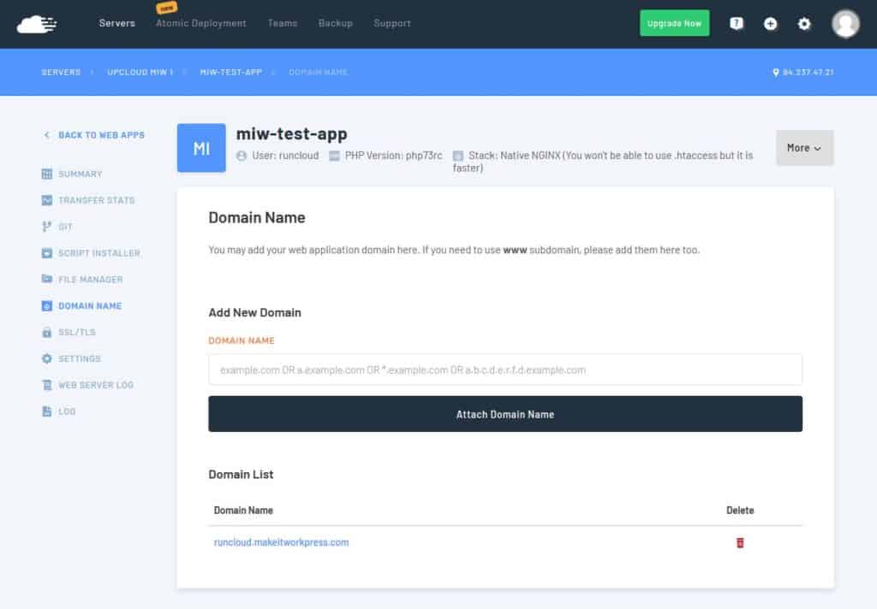Click the Transfer Stats chart icon
The width and height of the screenshot is (877, 609).
[47, 200]
